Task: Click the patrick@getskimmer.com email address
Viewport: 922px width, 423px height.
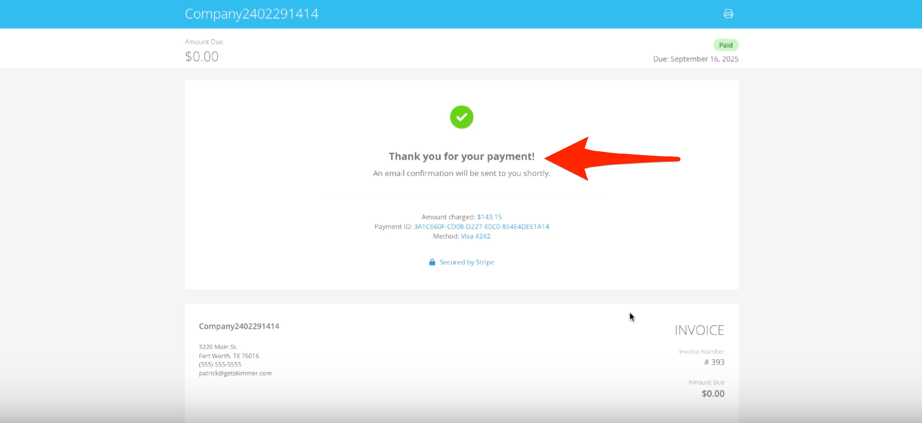Action: [x=235, y=373]
